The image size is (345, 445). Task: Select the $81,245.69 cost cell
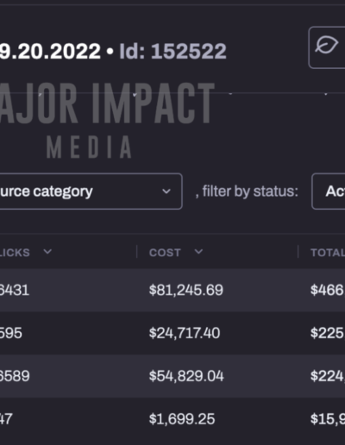pos(186,290)
